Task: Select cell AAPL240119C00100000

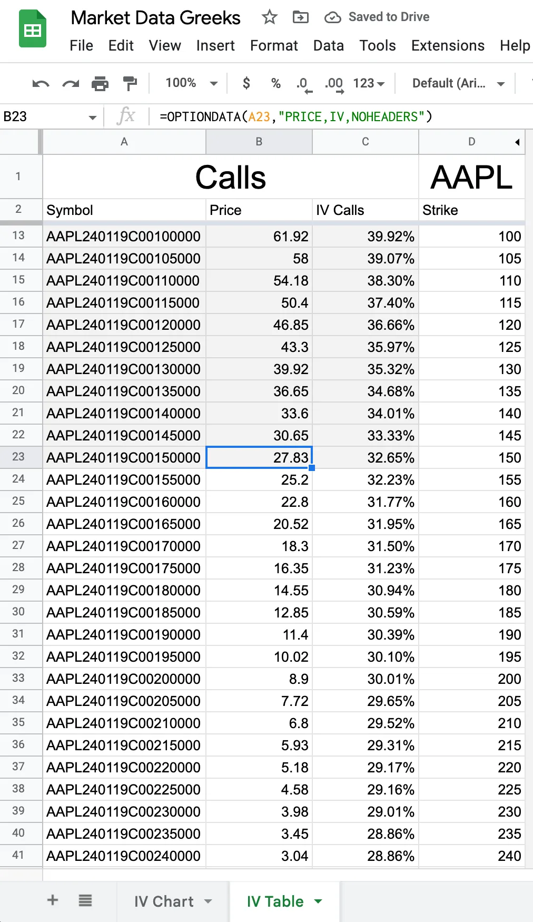Action: (x=124, y=236)
